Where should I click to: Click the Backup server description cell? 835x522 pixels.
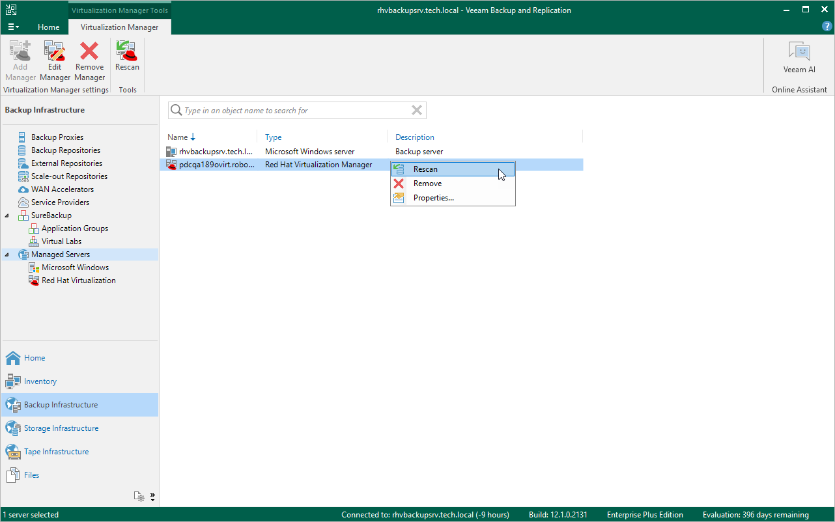point(419,152)
